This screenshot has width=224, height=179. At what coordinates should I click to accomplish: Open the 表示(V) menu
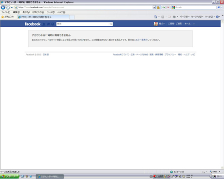[x=26, y=12]
